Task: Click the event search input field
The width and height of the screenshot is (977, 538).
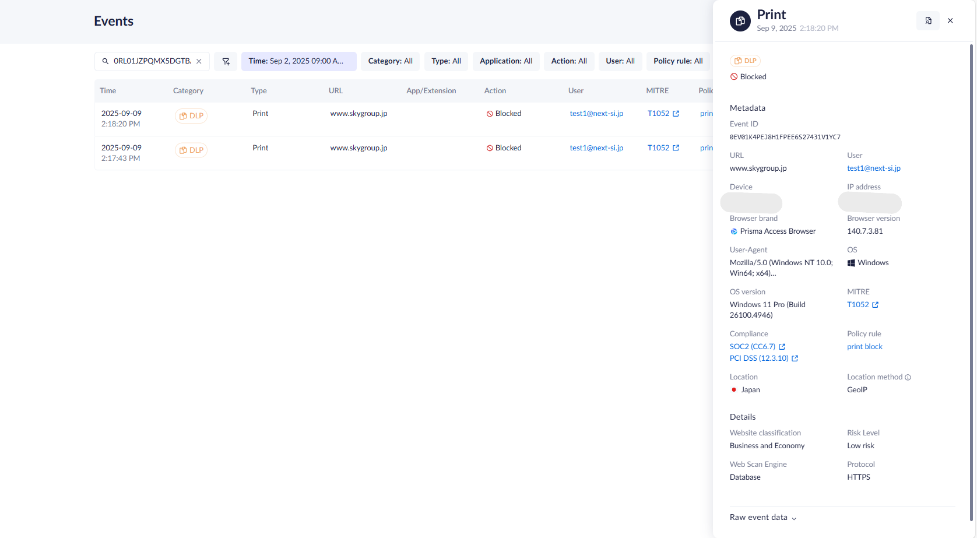Action: point(152,61)
